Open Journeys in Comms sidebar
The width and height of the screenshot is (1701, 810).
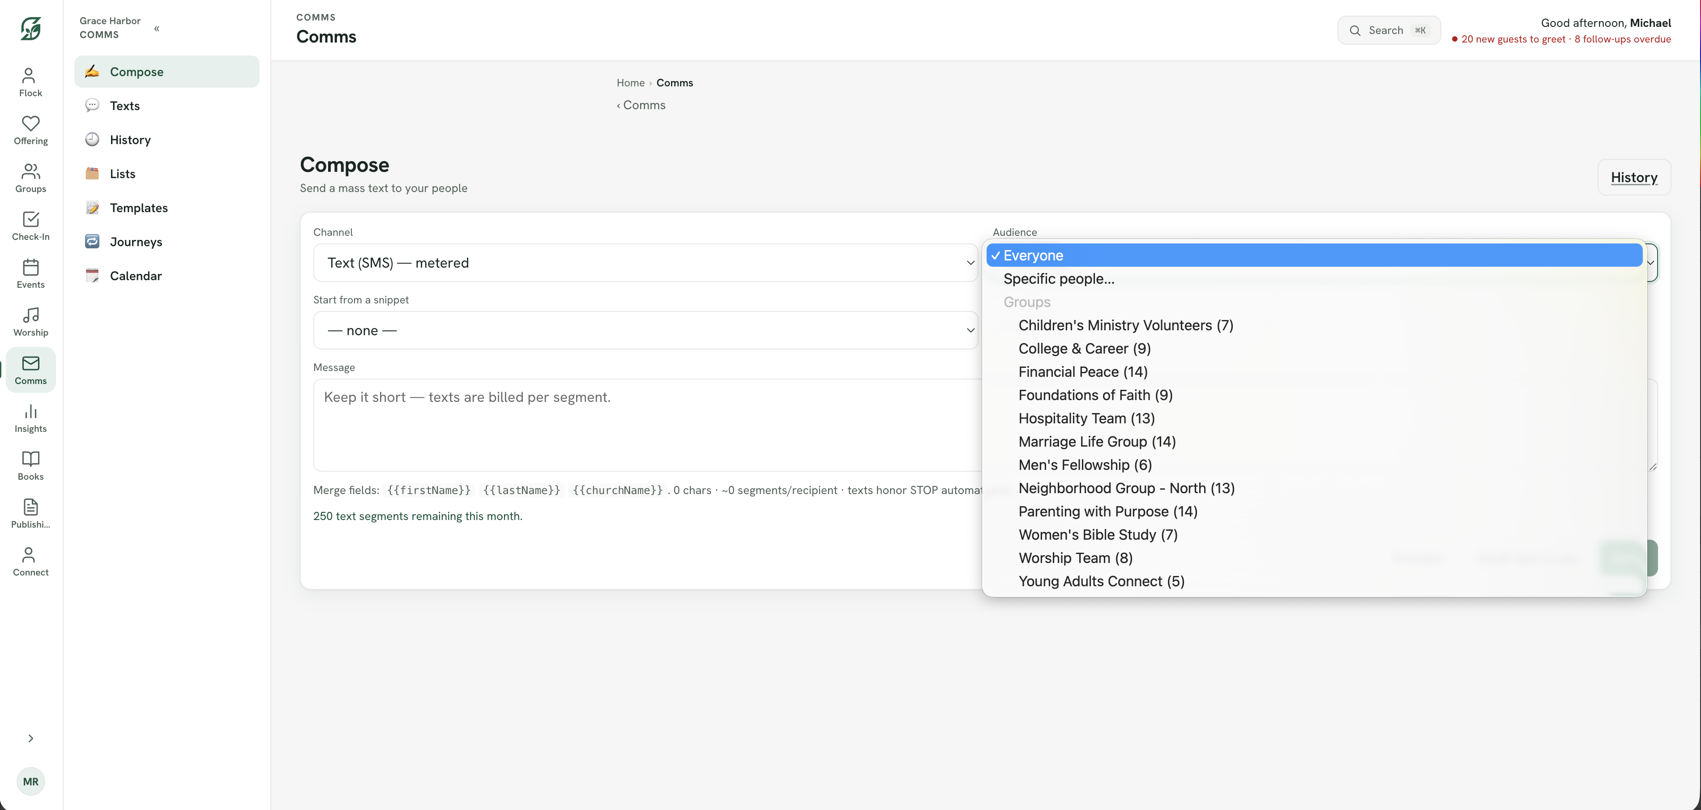(x=167, y=242)
